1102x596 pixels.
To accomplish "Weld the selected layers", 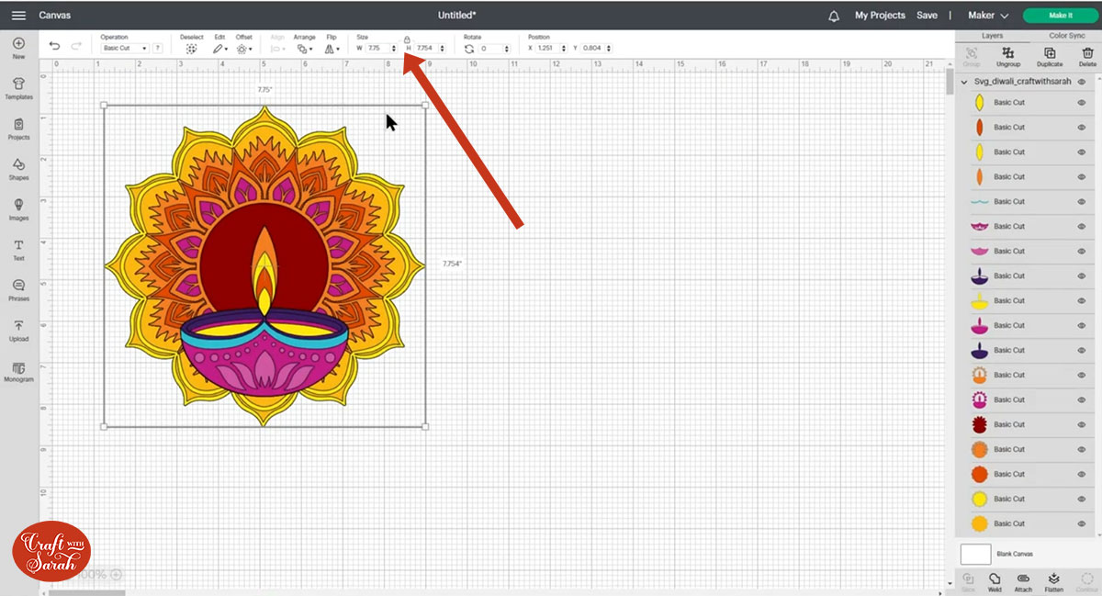I will [x=995, y=582].
